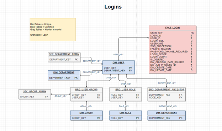222x131 pixels.
Task: Click the 'Red Tables = Unique' legend line
Action: 41,24
